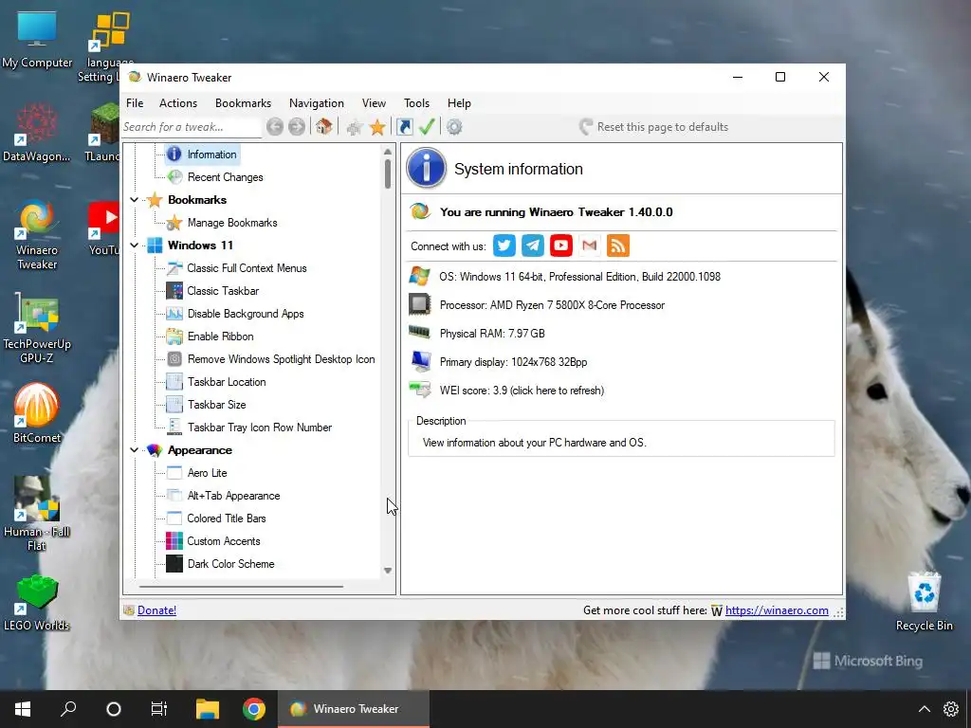This screenshot has height=728, width=971.
Task: Click the Add bookmark star-plus icon
Action: click(355, 128)
